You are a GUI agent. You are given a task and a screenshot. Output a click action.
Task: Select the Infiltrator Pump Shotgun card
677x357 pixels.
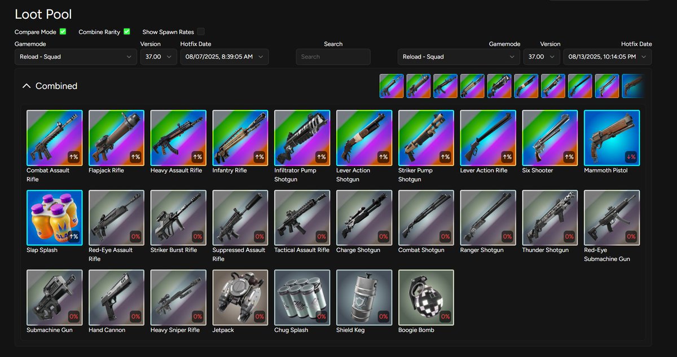302,138
